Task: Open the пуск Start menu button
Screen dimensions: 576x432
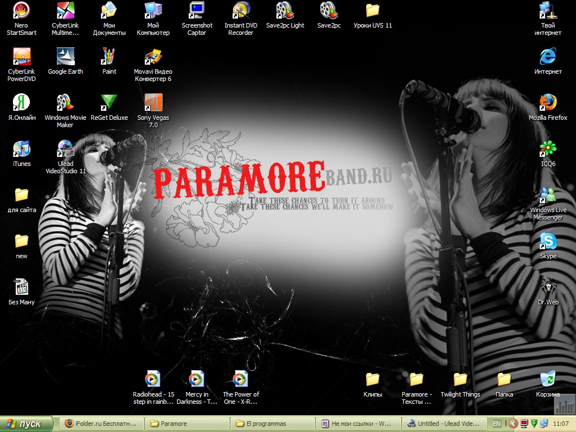Action: click(26, 424)
